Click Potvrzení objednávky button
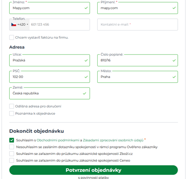186x179 pixels. (93, 170)
